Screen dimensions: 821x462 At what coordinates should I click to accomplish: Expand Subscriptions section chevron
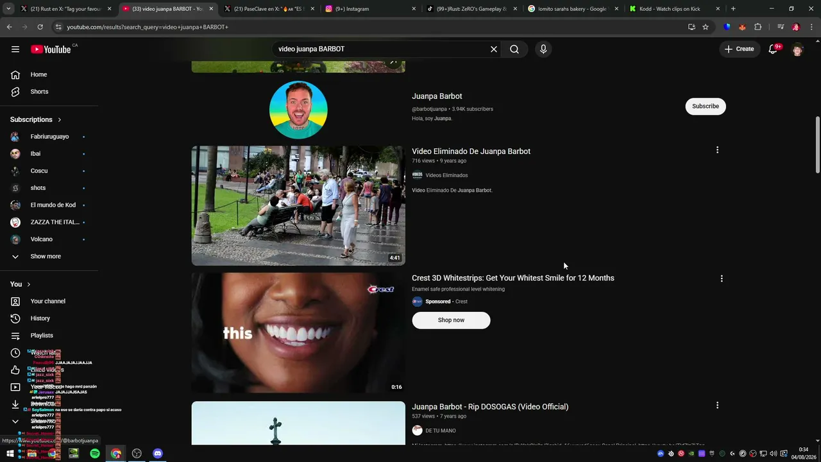tap(60, 120)
